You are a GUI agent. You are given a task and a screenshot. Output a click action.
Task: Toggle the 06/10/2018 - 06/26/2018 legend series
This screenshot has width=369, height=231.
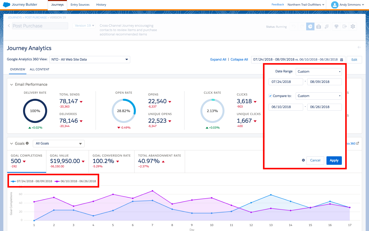click(x=75, y=181)
